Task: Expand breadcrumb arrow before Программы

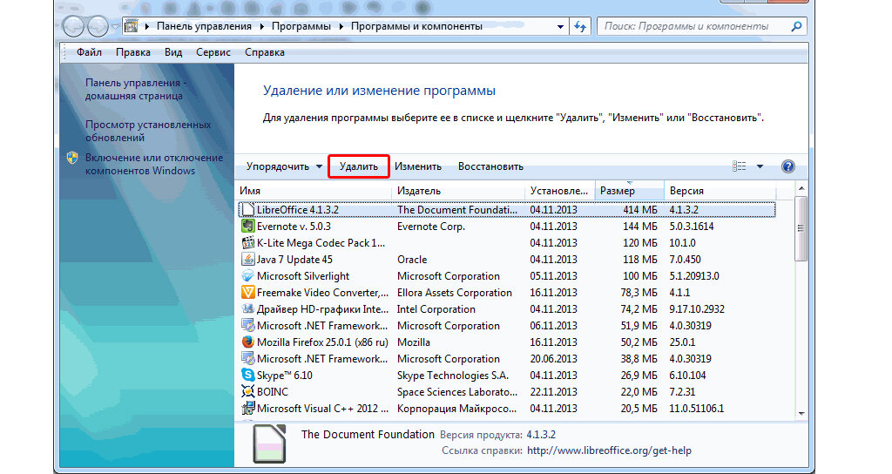Action: click(261, 26)
